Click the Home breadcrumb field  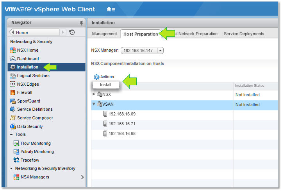(x=34, y=32)
